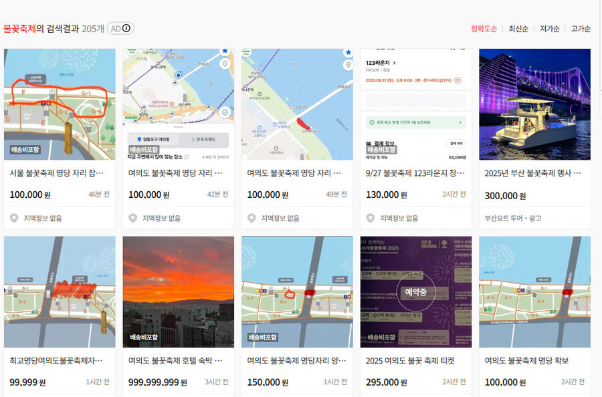This screenshot has width=602, height=397.
Task: Click 999,999,999원 hotel listing price
Action: point(158,382)
